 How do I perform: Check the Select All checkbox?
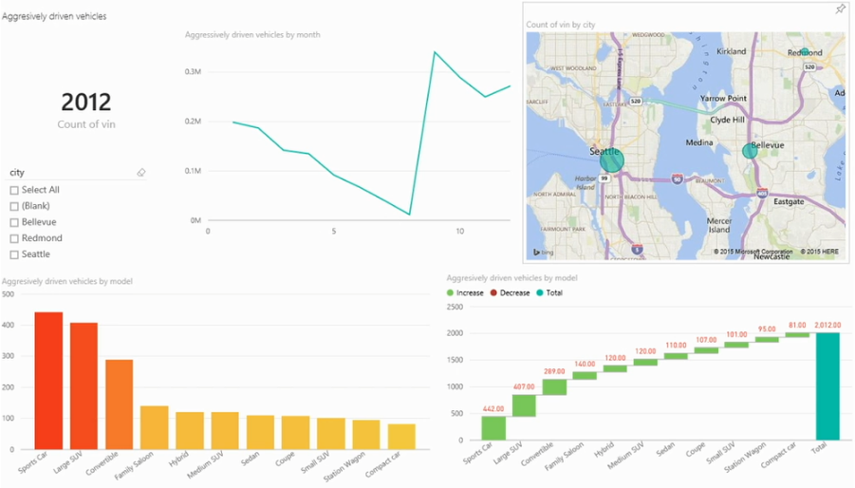tap(14, 190)
